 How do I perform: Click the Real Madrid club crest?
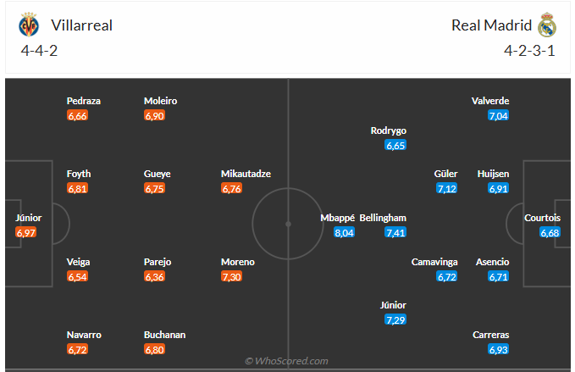point(546,25)
